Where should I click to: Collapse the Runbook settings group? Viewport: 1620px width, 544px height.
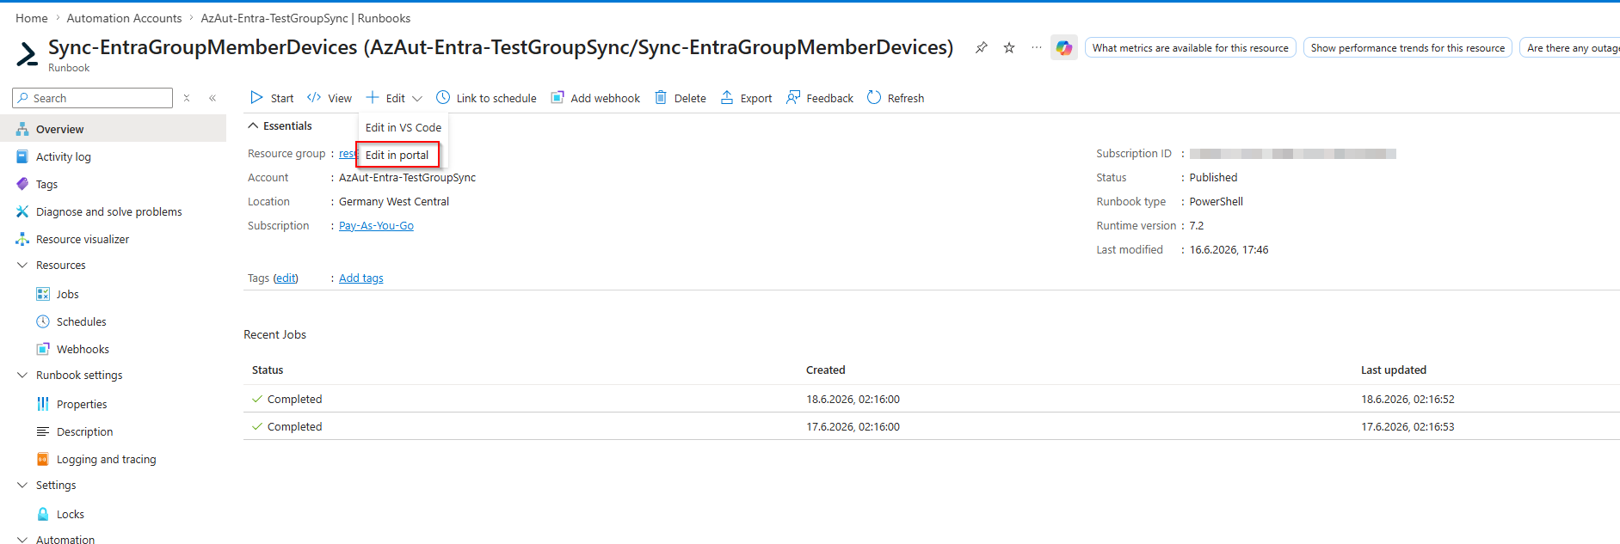coord(22,375)
